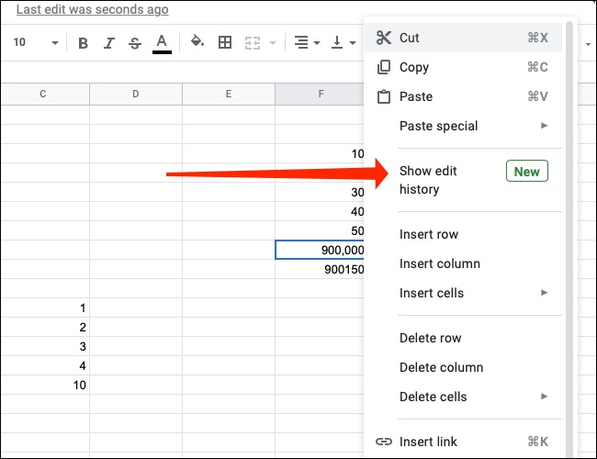
Task: Select Insert row in the menu
Action: click(x=429, y=234)
